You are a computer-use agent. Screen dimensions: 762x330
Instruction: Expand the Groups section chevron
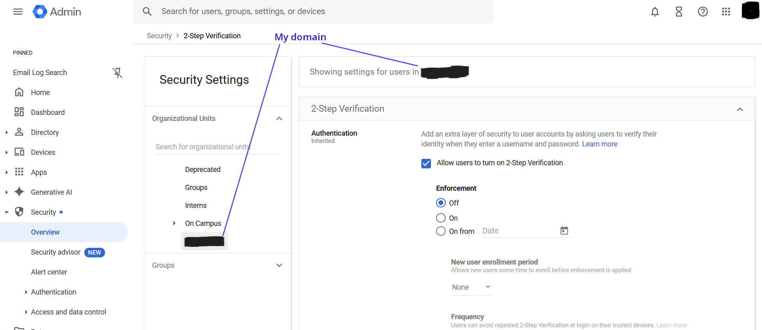(279, 265)
